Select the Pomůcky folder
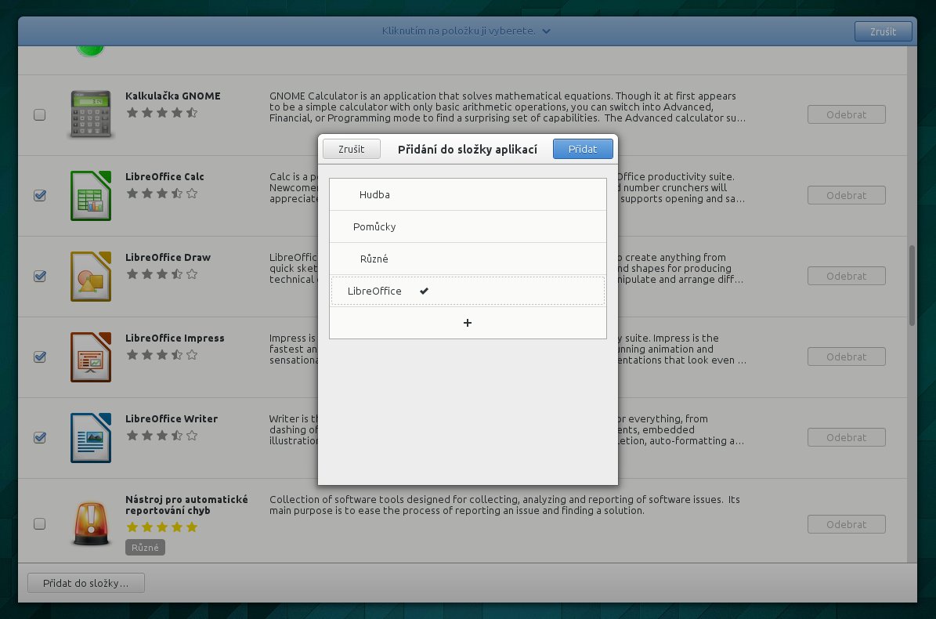This screenshot has height=619, width=936. click(468, 226)
